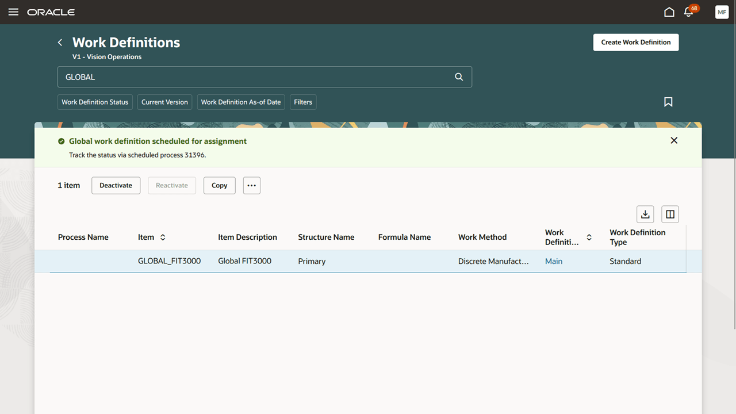
Task: Dismiss the scheduled assignment success message
Action: click(673, 140)
